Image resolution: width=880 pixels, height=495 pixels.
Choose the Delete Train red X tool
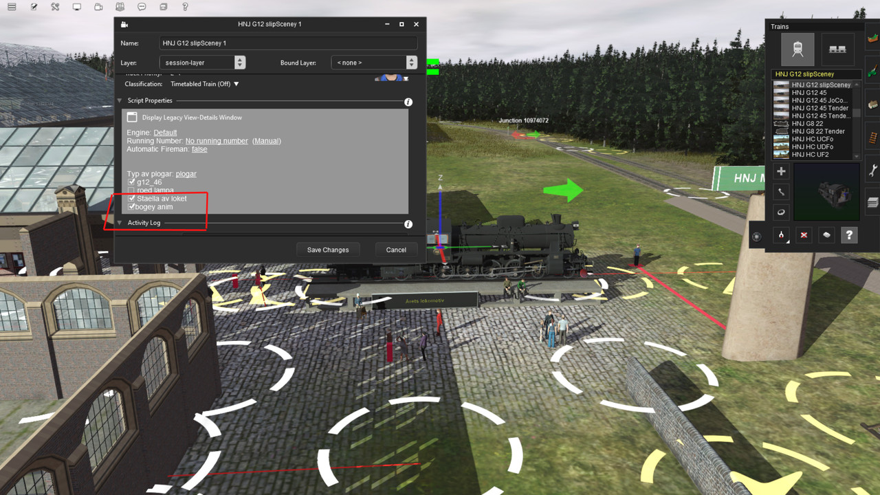click(x=804, y=235)
